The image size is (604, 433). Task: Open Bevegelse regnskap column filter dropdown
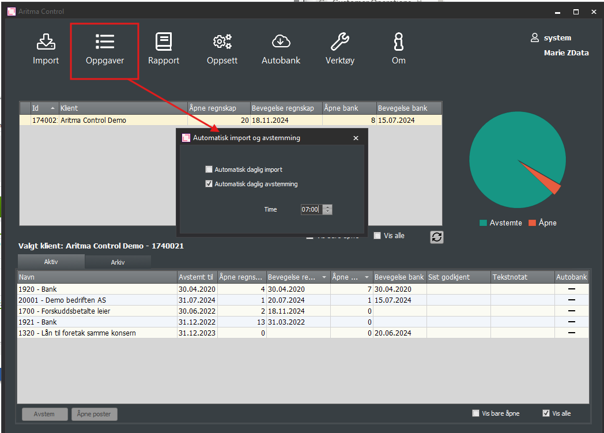point(323,277)
